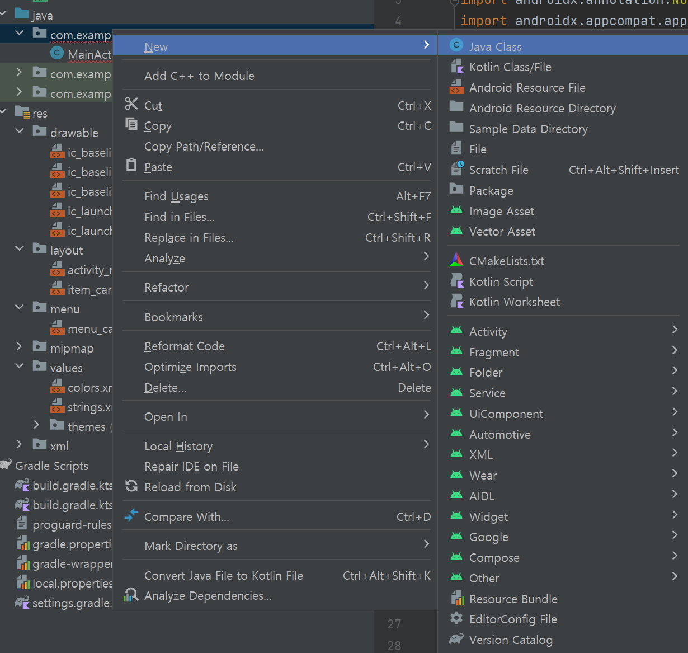Click the Sample Data Directory folder icon
This screenshot has height=653, width=688.
tap(456, 128)
